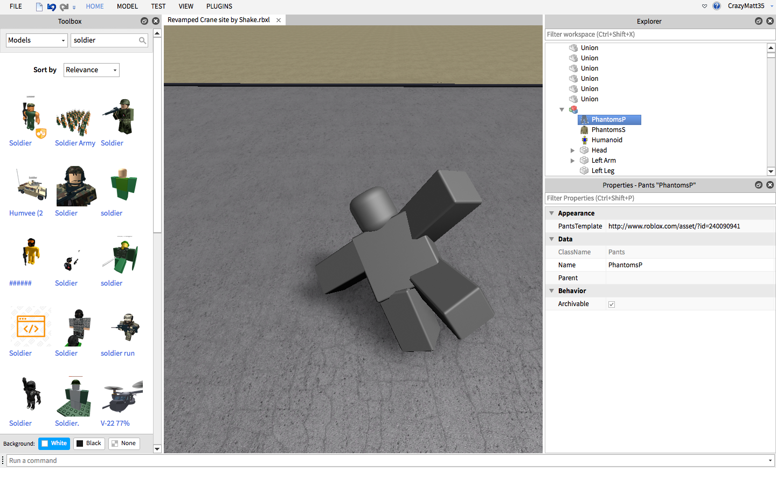The image size is (776, 485).
Task: Collapse the Appearance property section
Action: click(x=551, y=213)
